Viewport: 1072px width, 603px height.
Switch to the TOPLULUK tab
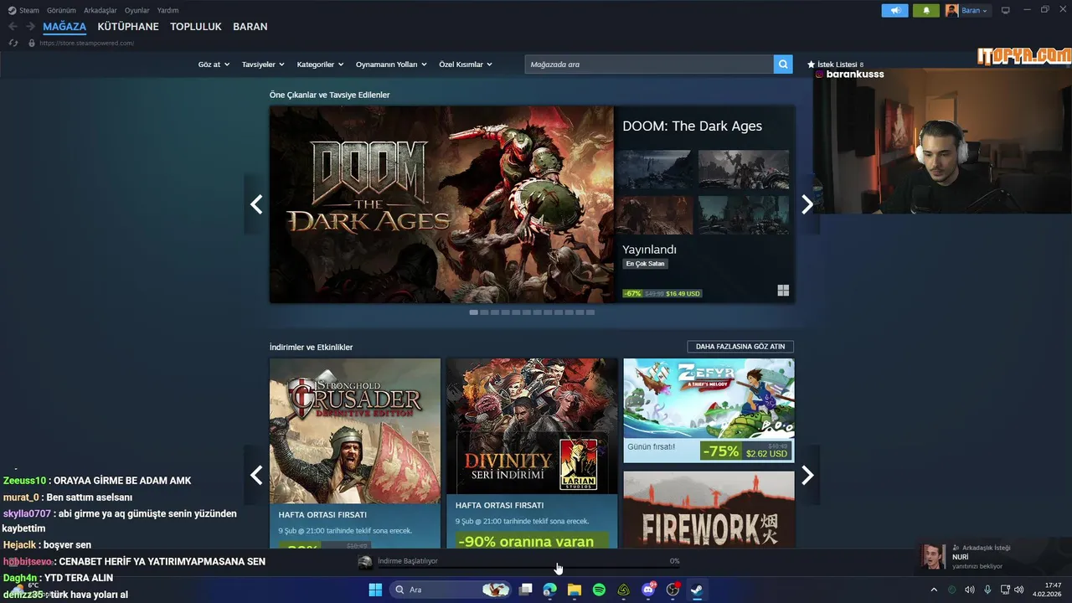[x=196, y=27]
